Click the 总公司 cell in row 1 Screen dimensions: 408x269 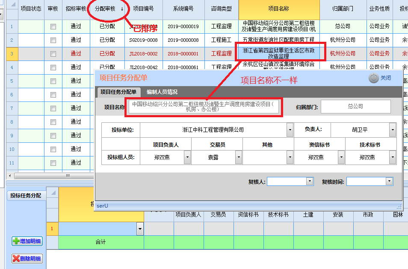click(x=343, y=27)
